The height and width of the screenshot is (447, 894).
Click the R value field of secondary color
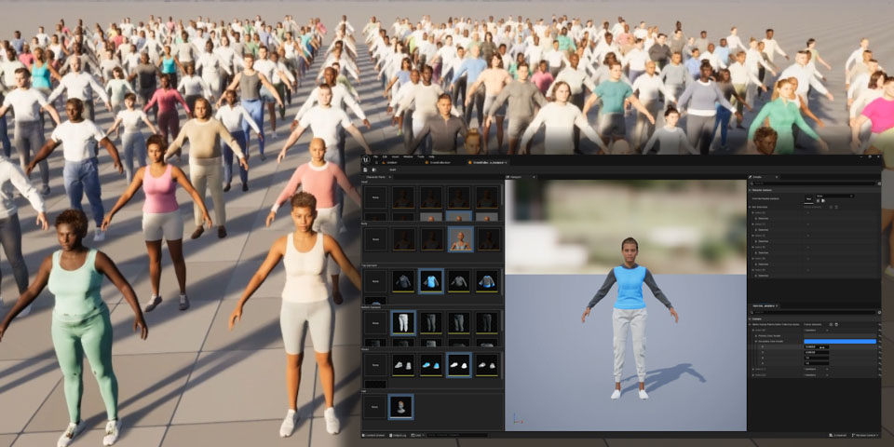(817, 346)
